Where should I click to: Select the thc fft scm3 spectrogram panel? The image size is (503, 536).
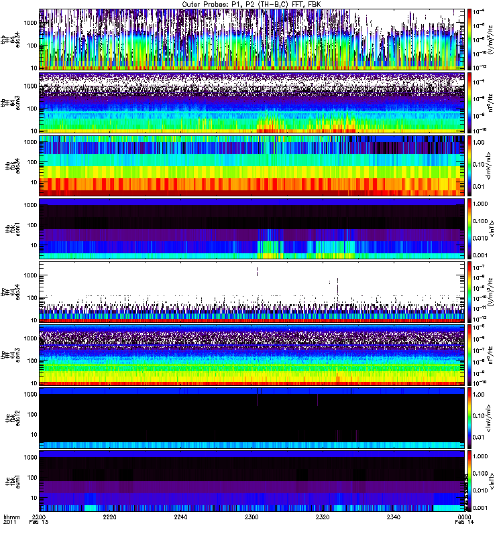[x=251, y=354]
